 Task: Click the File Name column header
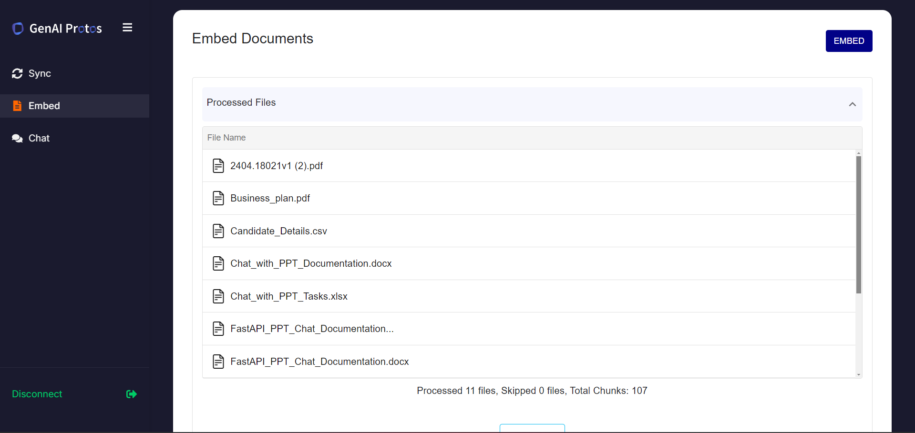(x=226, y=138)
